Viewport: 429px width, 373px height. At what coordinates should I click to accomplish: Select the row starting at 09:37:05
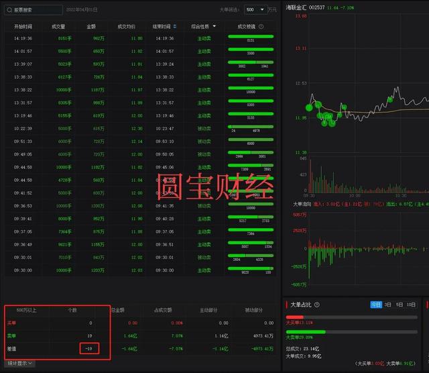(x=140, y=231)
